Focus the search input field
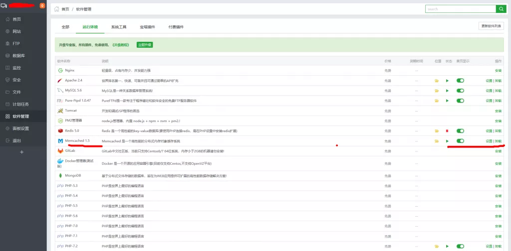The width and height of the screenshot is (511, 251). (461, 9)
